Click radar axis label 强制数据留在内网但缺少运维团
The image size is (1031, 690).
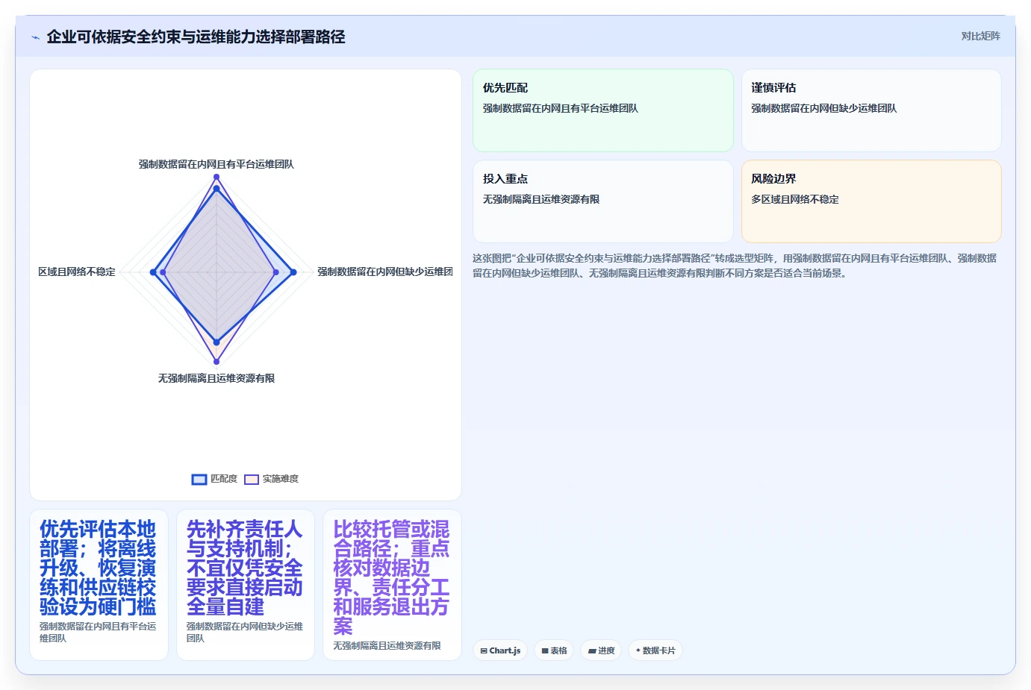point(385,272)
